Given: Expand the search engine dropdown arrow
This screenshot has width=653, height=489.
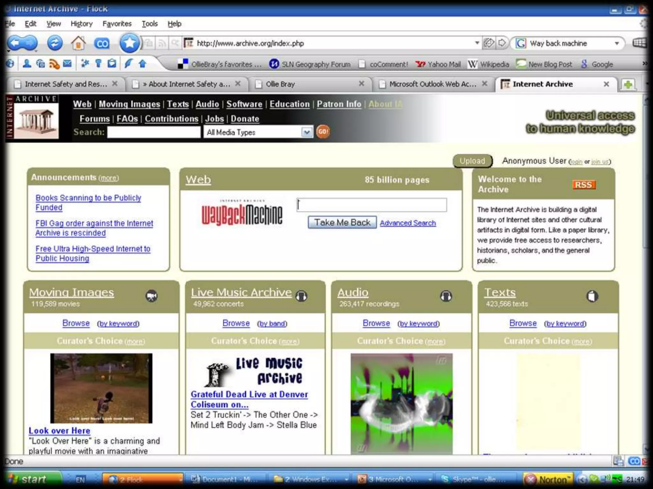Looking at the screenshot, I should pyautogui.click(x=617, y=43).
